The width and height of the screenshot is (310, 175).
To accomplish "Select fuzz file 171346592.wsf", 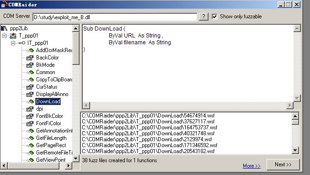I will point(150,145).
